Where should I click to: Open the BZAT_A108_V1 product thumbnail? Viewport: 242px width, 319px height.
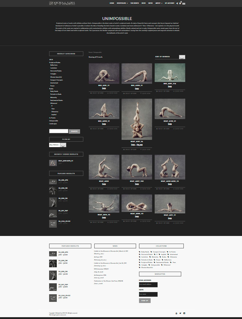[170, 109]
